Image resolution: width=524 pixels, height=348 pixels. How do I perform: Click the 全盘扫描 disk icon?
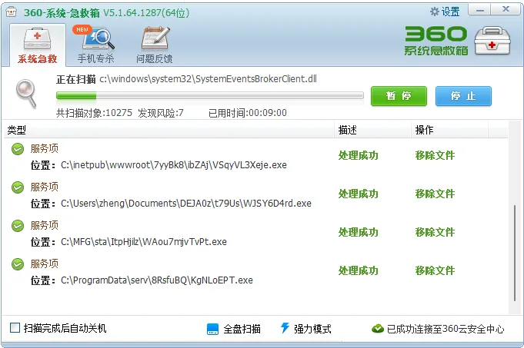pyautogui.click(x=212, y=329)
